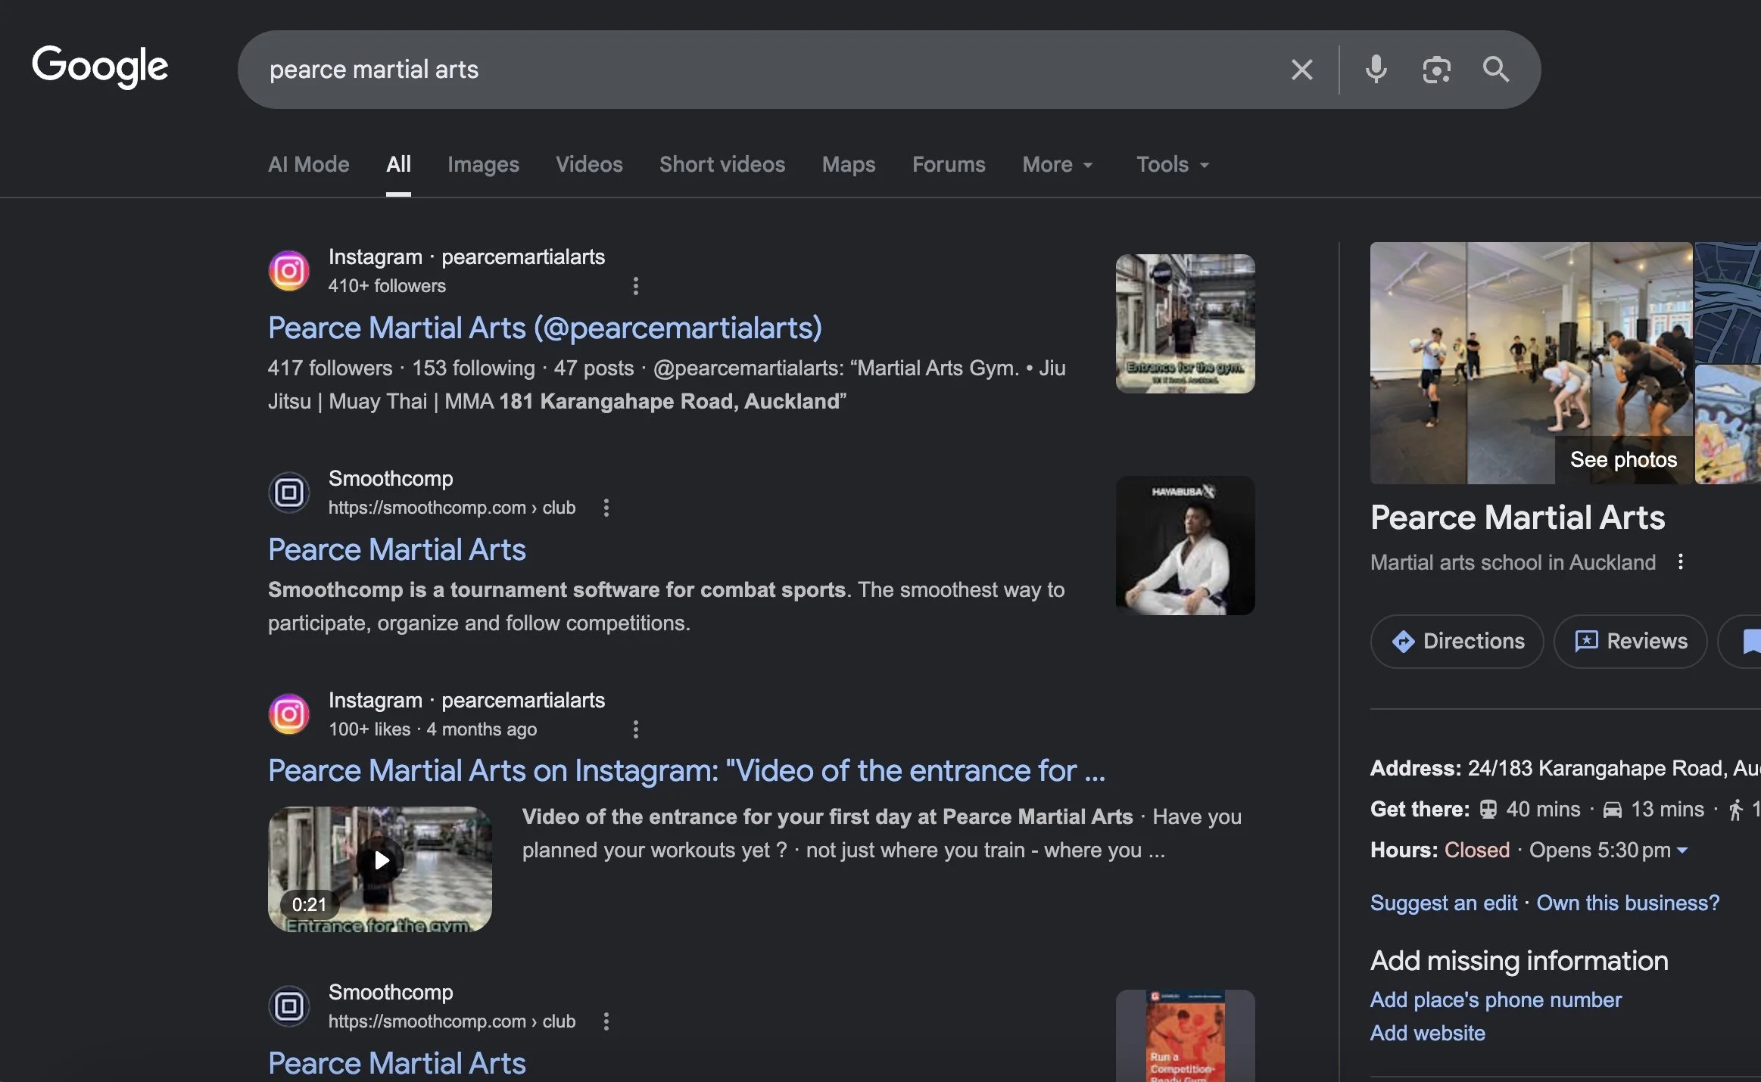Open options menu for last Smoothcomp result
Image resolution: width=1761 pixels, height=1082 pixels.
606,1021
